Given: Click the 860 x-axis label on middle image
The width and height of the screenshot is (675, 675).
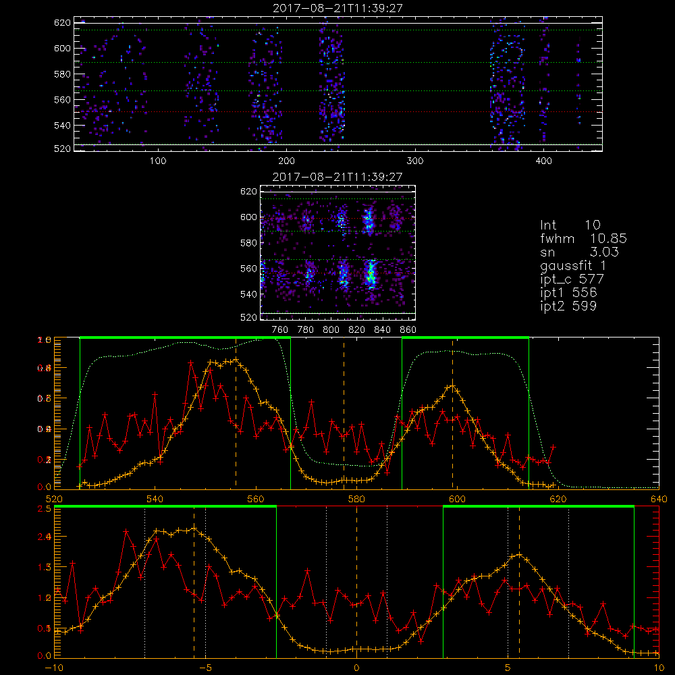Looking at the screenshot, I should tap(408, 330).
